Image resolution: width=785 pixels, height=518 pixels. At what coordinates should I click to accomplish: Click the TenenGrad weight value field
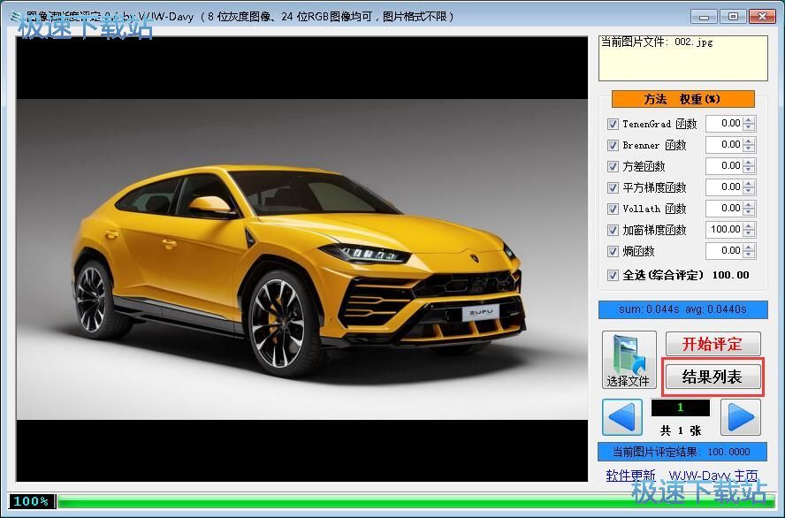[x=724, y=124]
